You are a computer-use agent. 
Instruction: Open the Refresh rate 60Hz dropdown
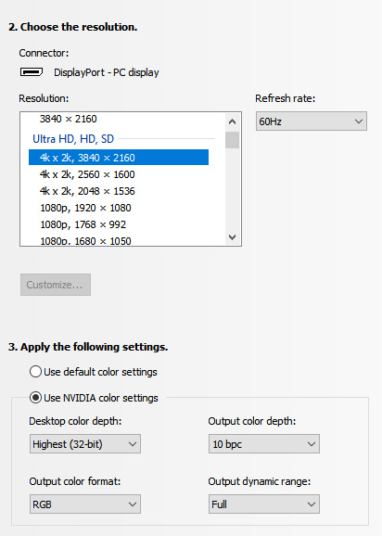coord(312,121)
